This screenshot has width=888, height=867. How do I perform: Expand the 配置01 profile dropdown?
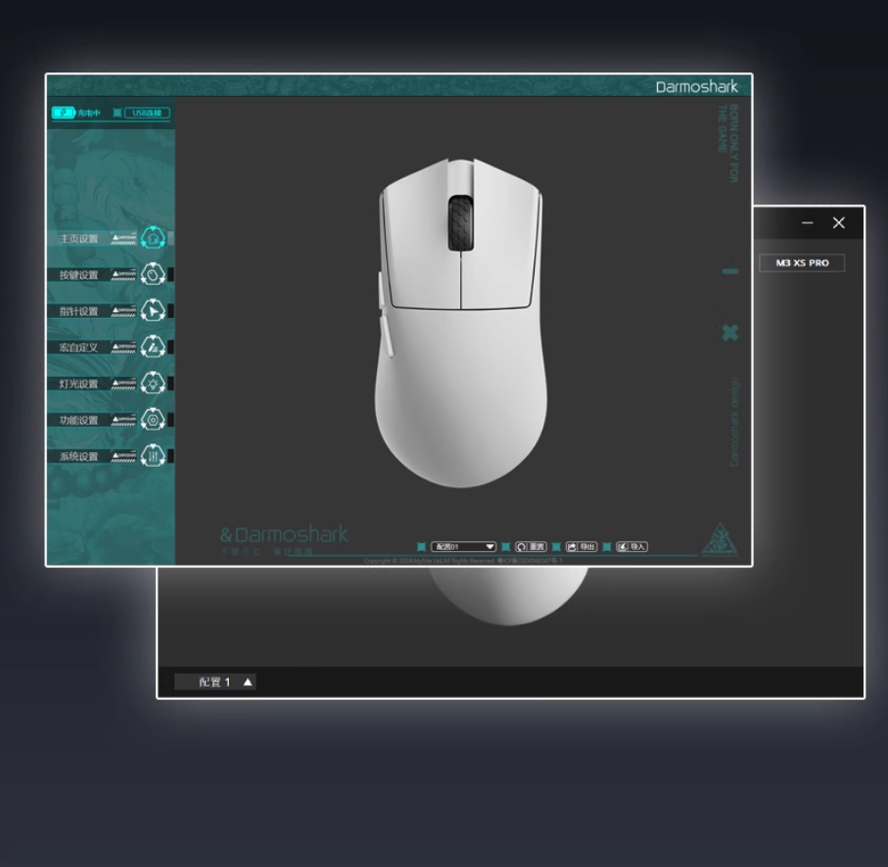[463, 547]
